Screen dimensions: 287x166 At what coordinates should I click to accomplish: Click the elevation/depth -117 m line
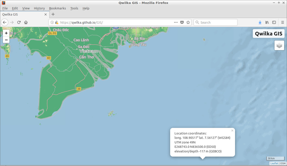pyautogui.click(x=198, y=151)
